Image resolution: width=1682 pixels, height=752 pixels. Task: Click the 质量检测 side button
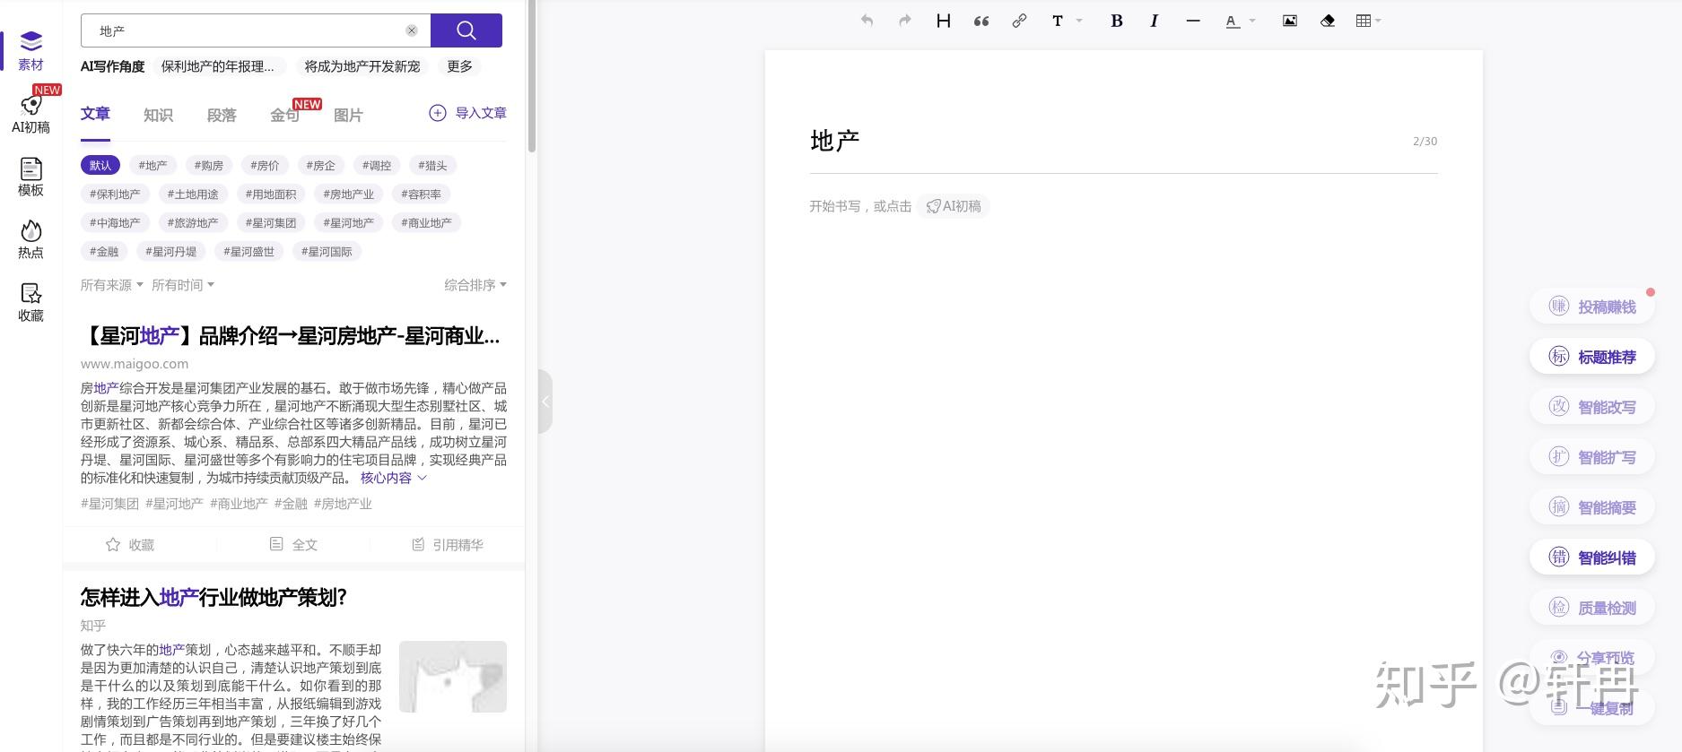(x=1592, y=608)
